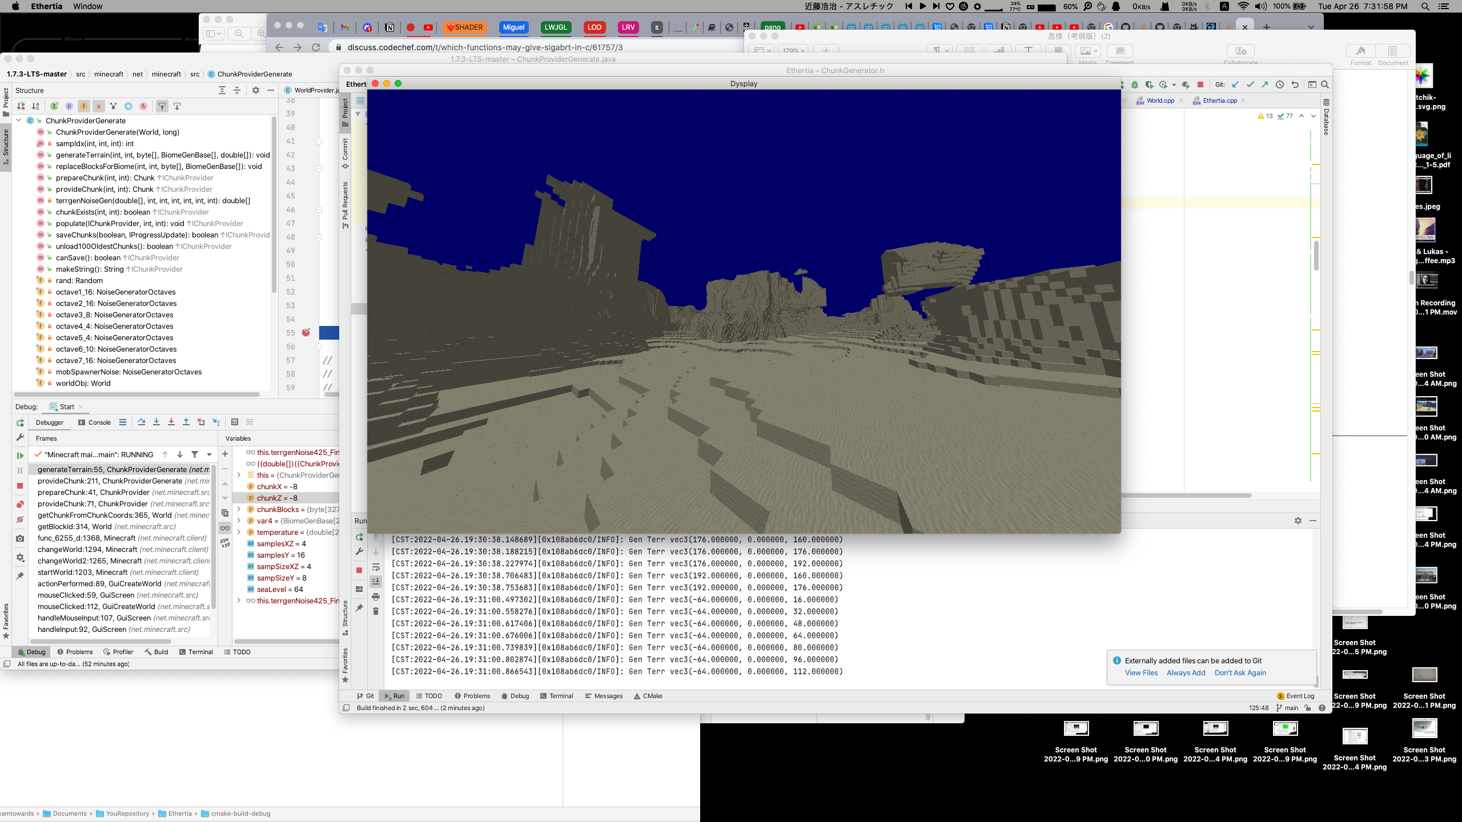Collapse ChunkProviderGenerate tree node
The width and height of the screenshot is (1462, 822).
click(19, 120)
